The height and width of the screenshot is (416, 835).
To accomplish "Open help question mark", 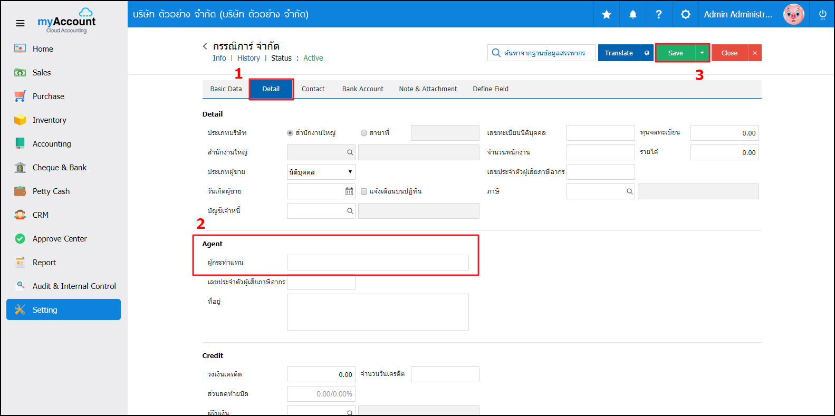I will click(x=659, y=14).
